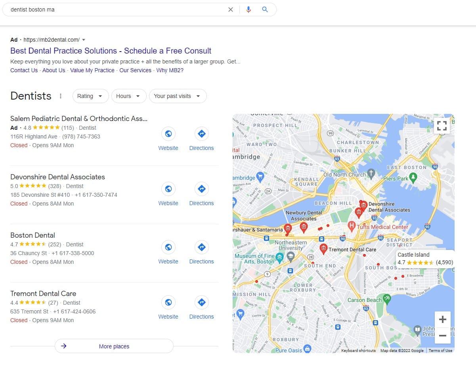Click address text 36 Chauncy St
Viewport: 476px width, 365px height.
(29, 253)
